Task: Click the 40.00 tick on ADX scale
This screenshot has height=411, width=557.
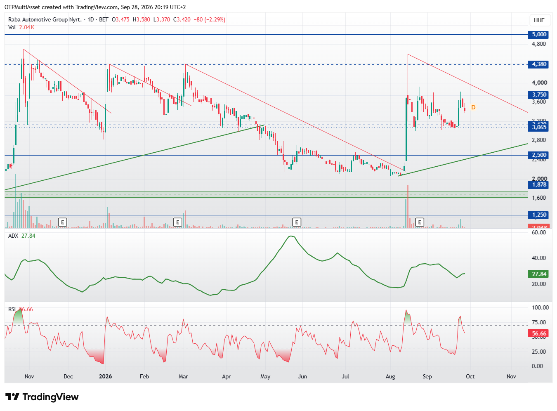Action: [539, 258]
